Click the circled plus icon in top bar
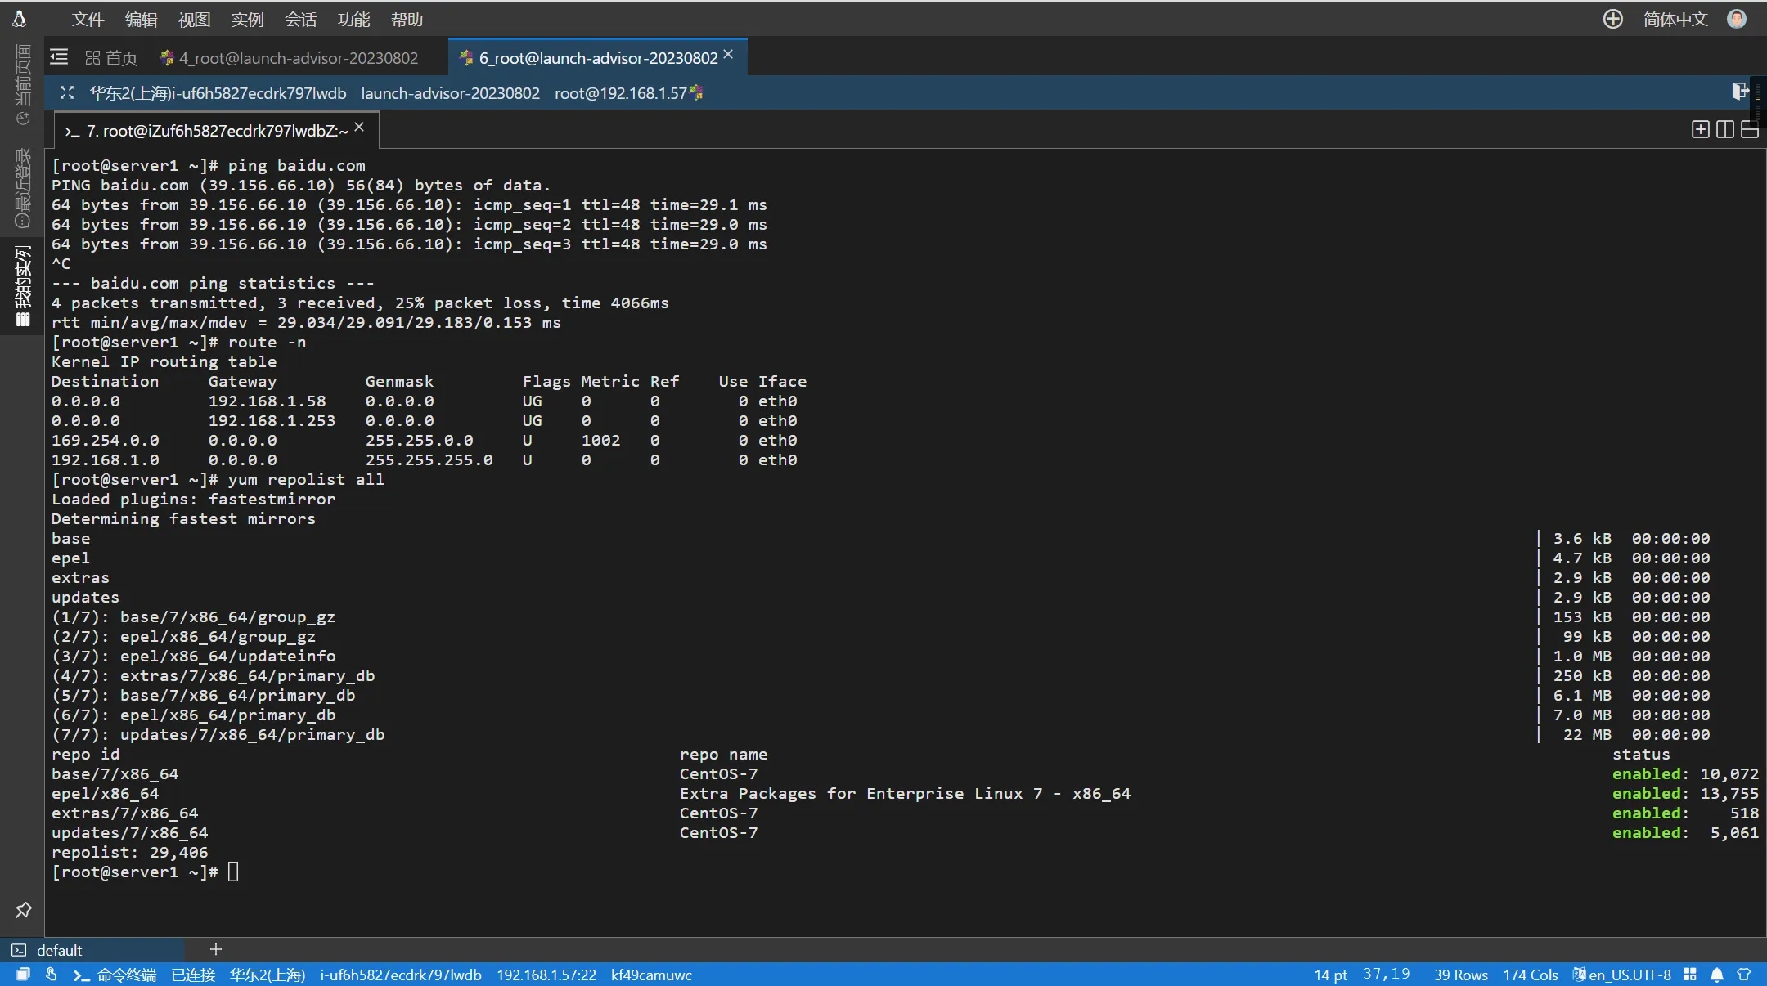Viewport: 1767px width, 986px height. pos(1612,19)
